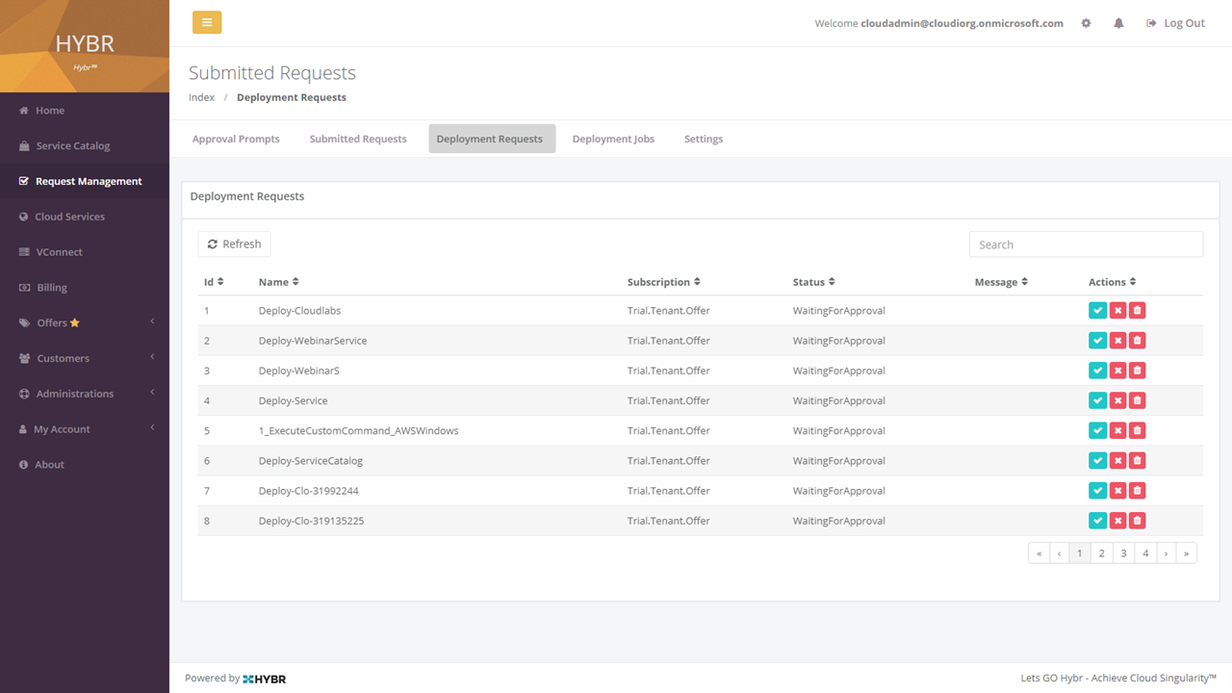Delete Deploy-WebinarService request

point(1137,340)
